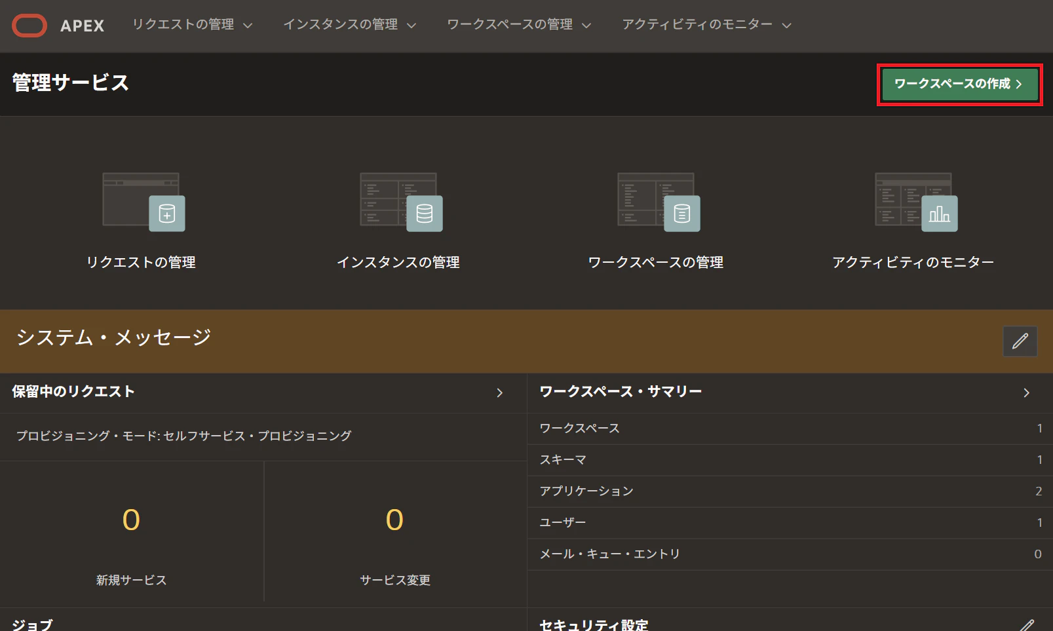This screenshot has height=631, width=1053.
Task: Click the メール・キュー・エントリ count value 0
Action: pyautogui.click(x=1038, y=554)
